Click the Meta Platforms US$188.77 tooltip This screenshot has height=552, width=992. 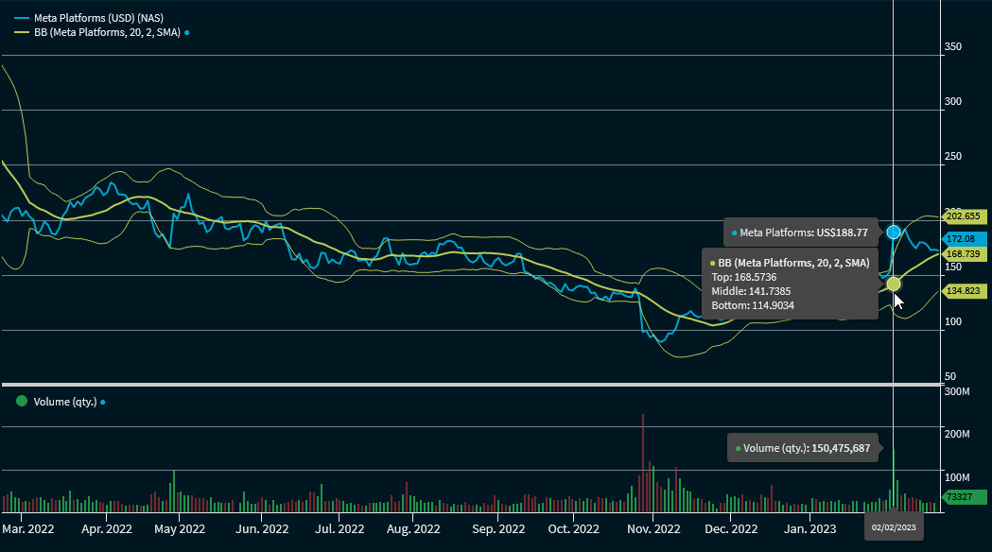801,232
